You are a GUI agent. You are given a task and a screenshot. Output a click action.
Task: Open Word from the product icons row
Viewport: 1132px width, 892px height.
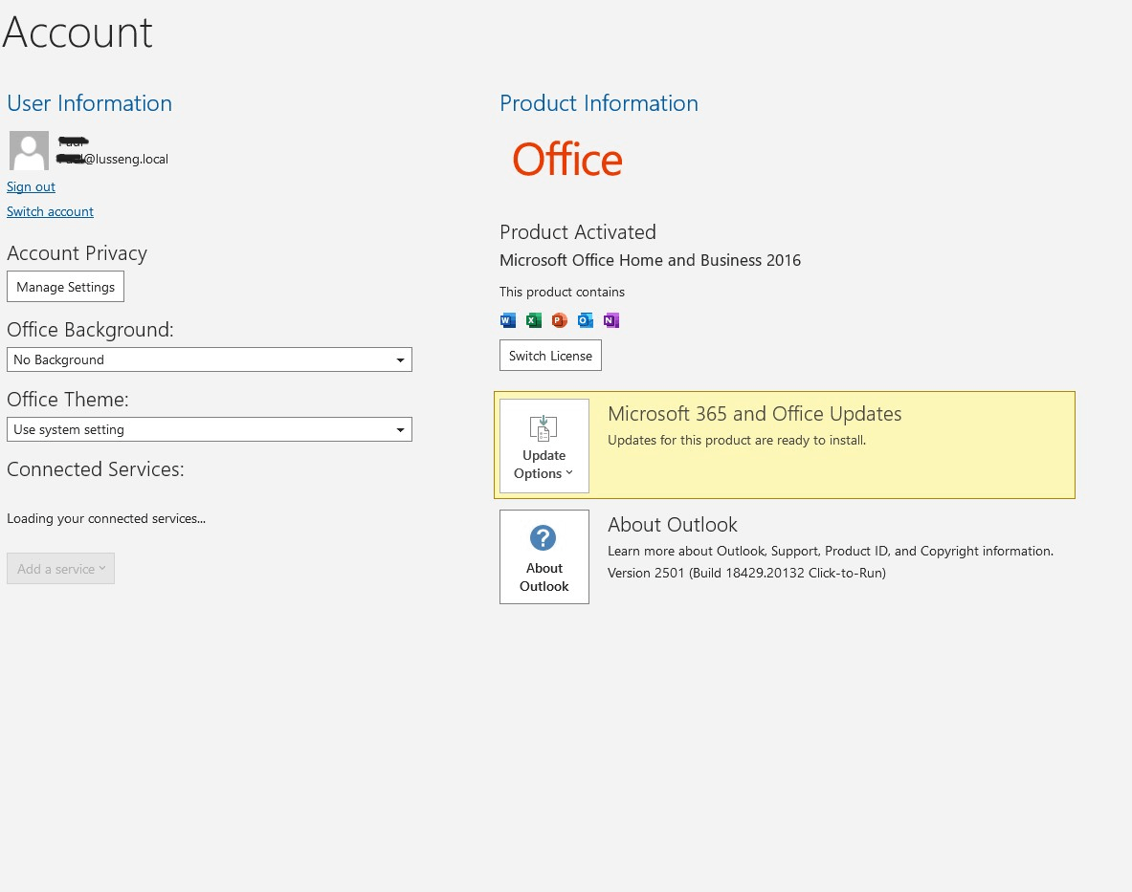click(507, 320)
